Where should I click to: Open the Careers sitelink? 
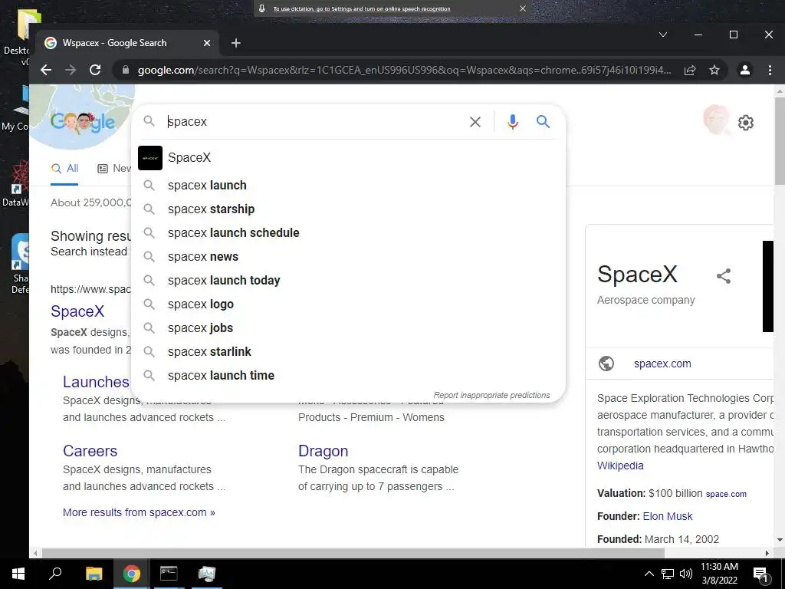[x=90, y=451]
